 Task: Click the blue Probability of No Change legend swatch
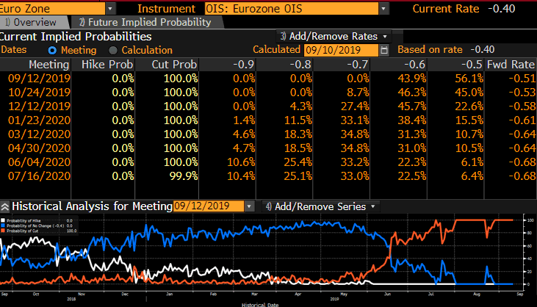point(3,226)
